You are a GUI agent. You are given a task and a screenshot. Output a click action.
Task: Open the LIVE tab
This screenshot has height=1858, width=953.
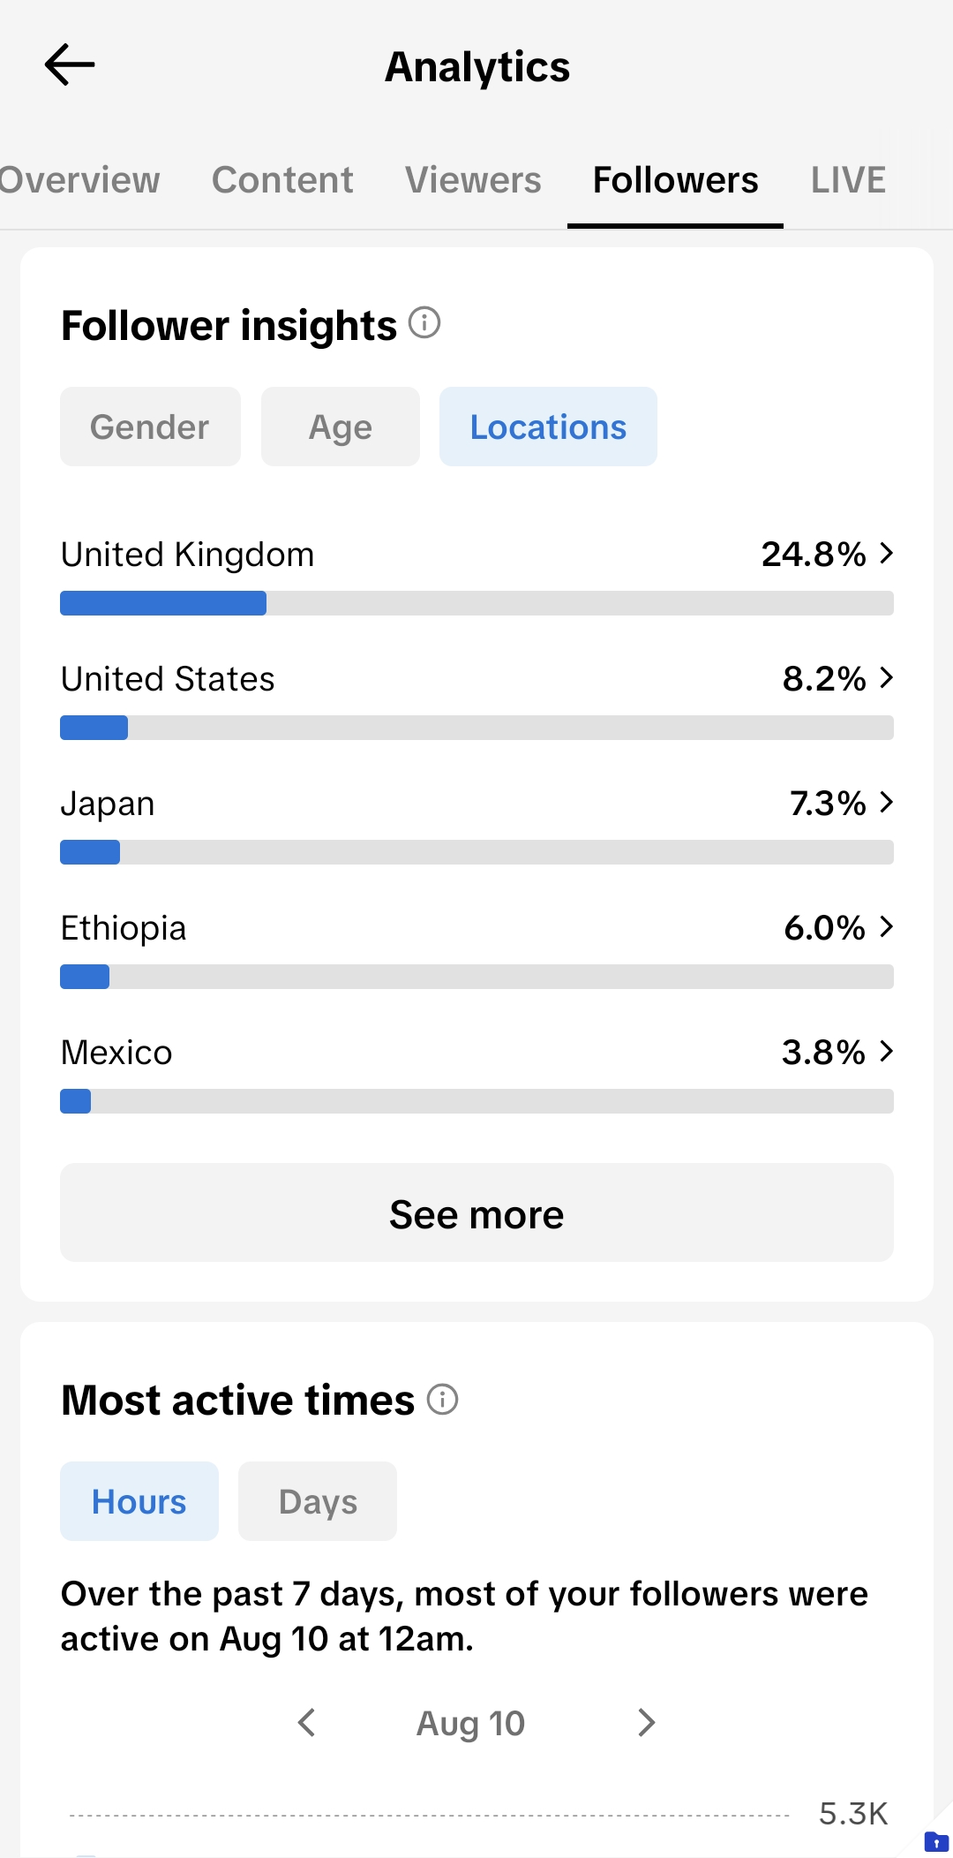click(x=848, y=180)
